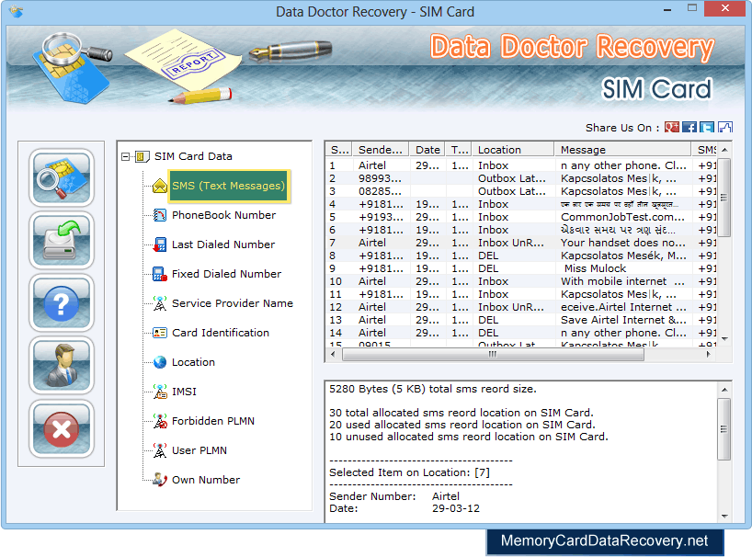Click the Card Identification ID icon
Image resolution: width=752 pixels, height=557 pixels.
point(160,333)
